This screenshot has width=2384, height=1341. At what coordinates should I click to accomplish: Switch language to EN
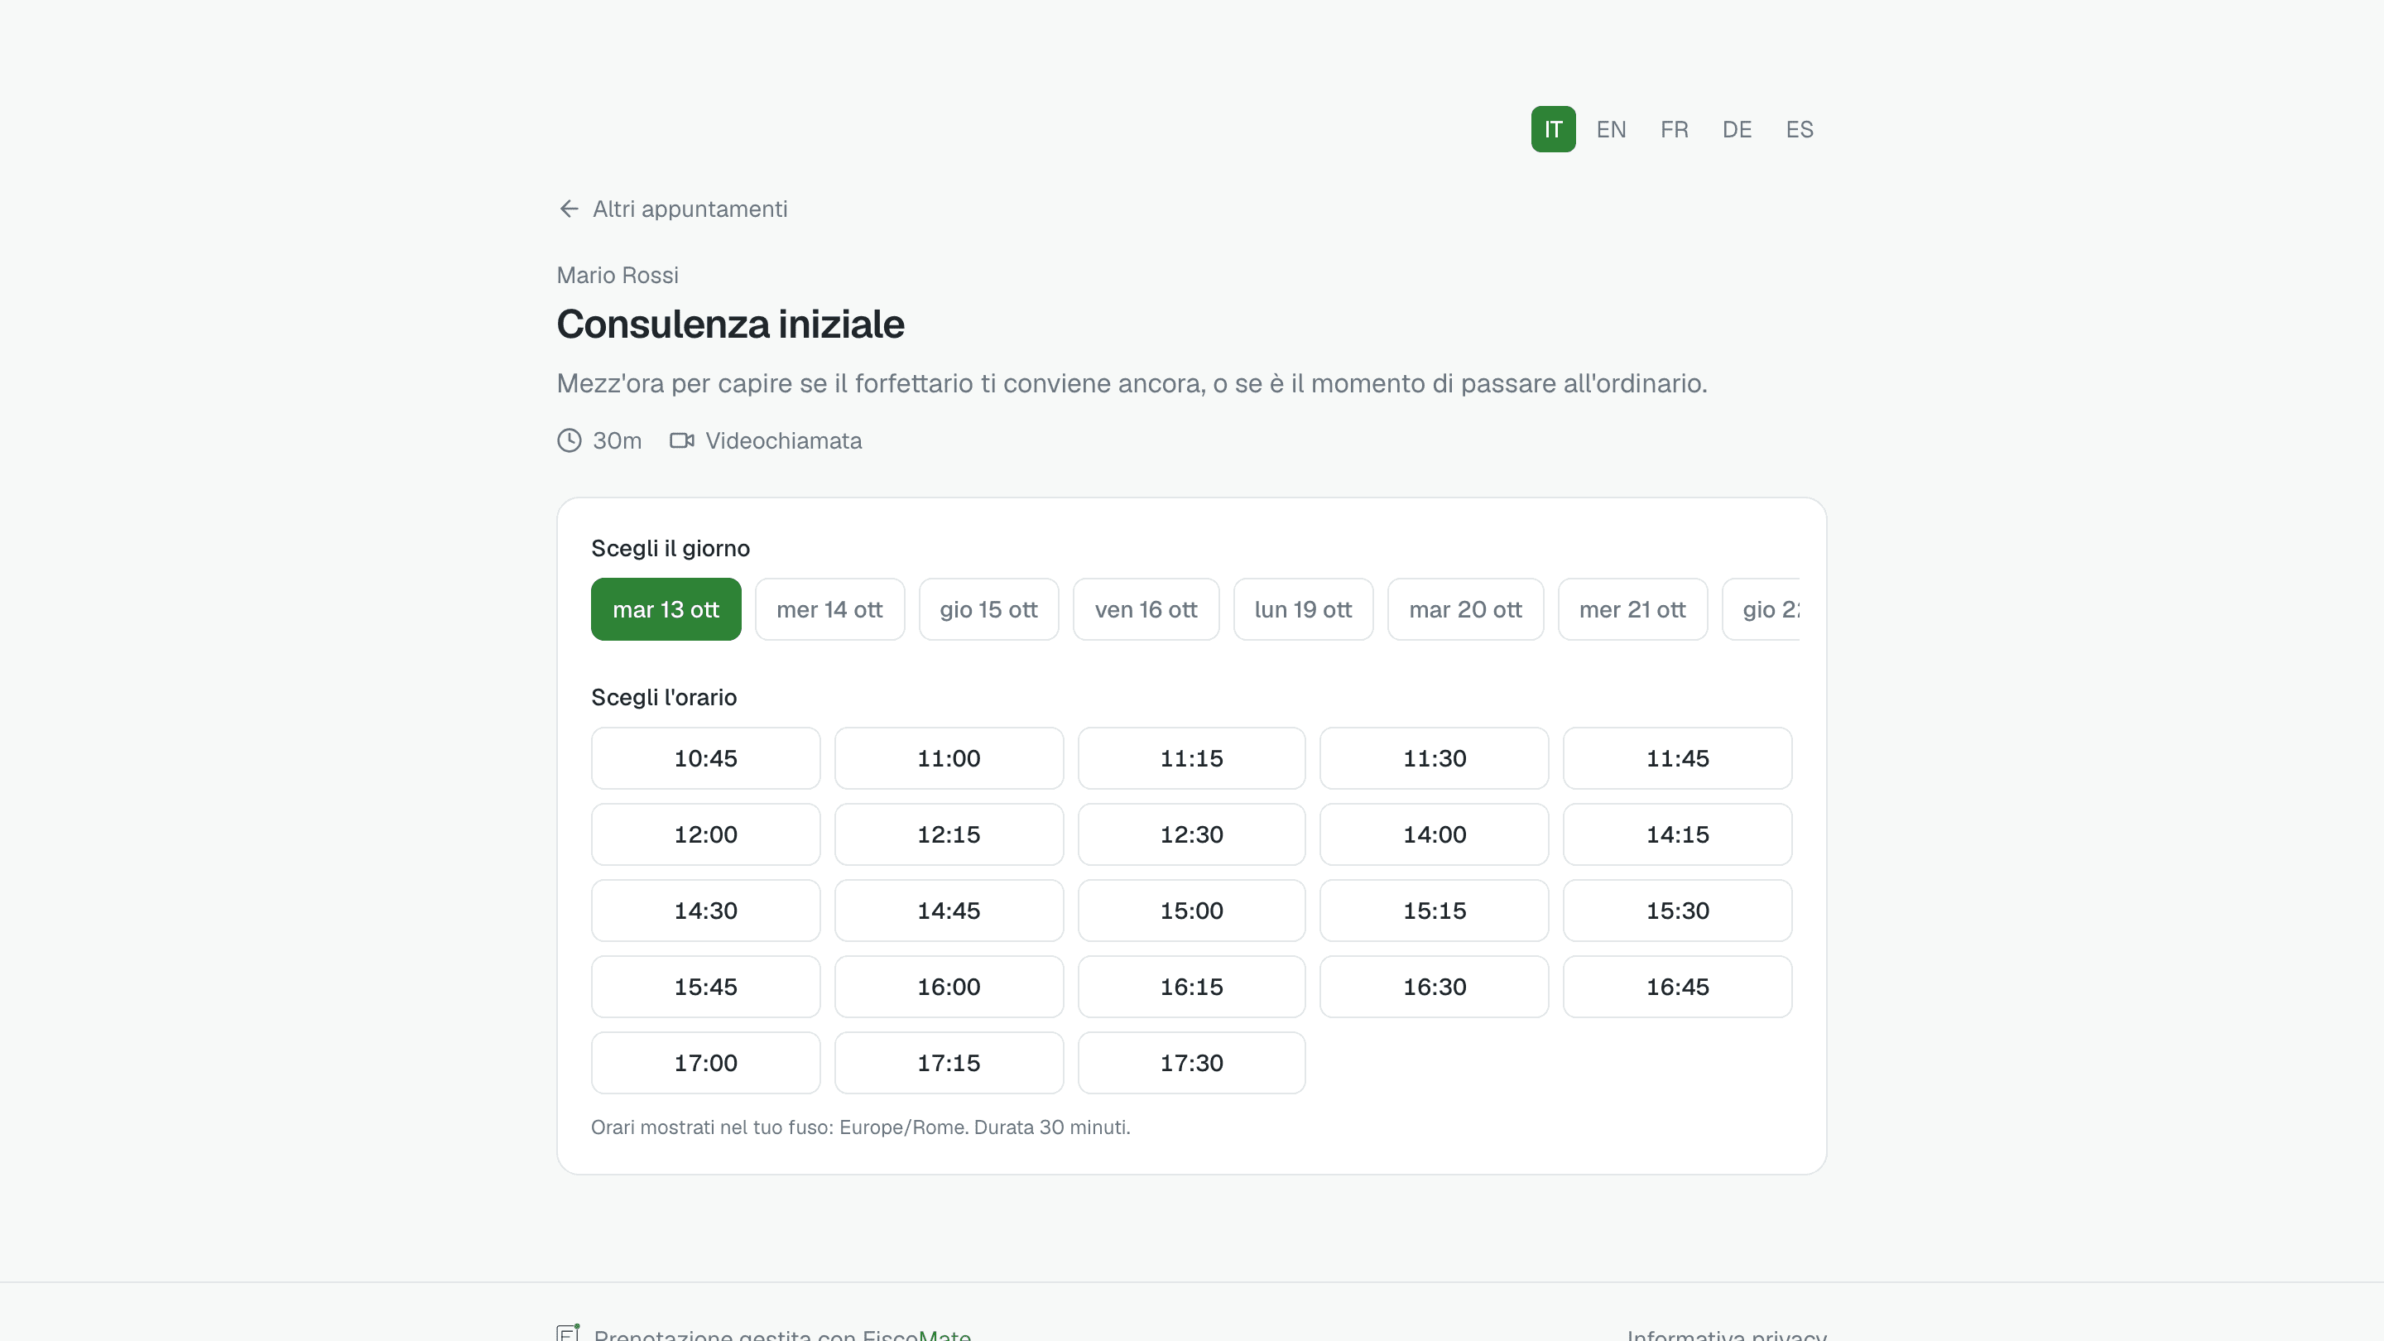tap(1611, 130)
